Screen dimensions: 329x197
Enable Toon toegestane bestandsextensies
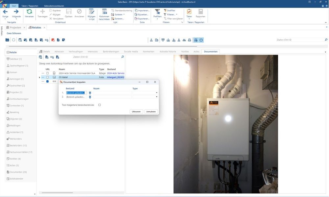coord(99,105)
